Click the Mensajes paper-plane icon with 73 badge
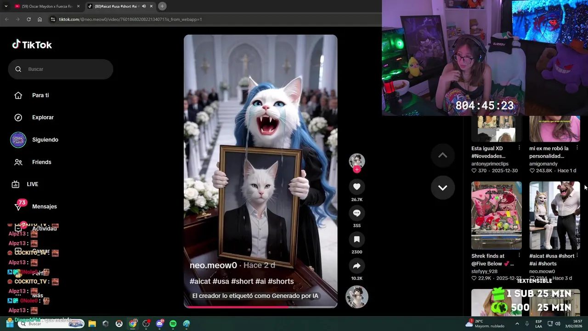The image size is (588, 331). 18,206
